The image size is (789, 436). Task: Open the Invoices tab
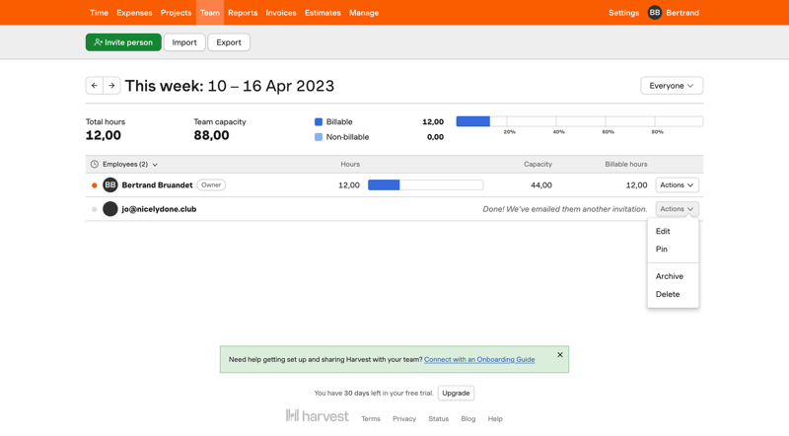tap(281, 13)
